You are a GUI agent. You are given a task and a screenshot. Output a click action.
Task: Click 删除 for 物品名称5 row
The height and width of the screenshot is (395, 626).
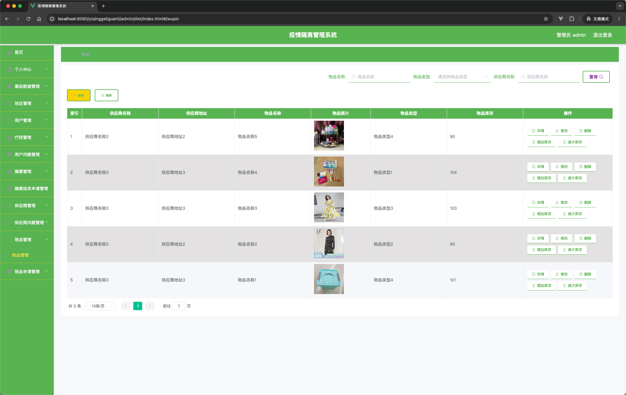(585, 131)
